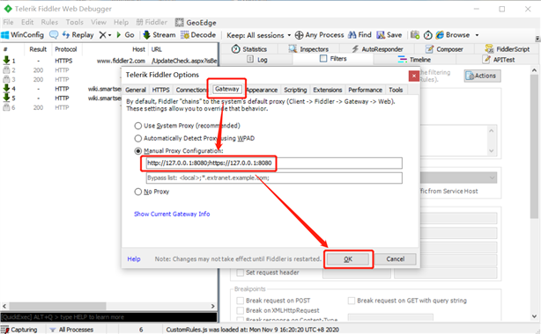Switch to Connections options tab
The height and width of the screenshot is (334, 541).
tap(191, 90)
